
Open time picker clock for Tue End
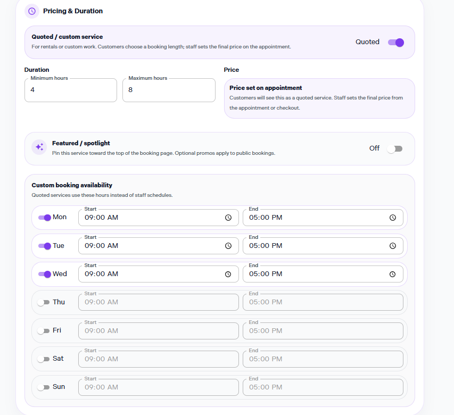pyautogui.click(x=393, y=246)
